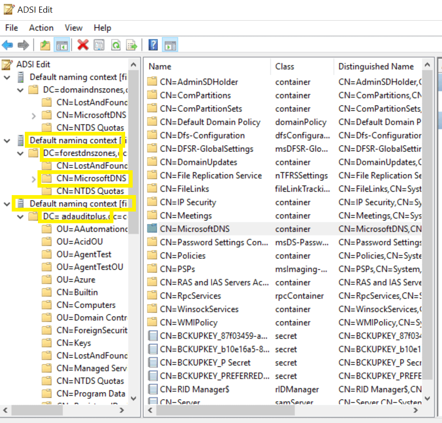
Task: Click the Export List toolbar icon
Action: 132,45
